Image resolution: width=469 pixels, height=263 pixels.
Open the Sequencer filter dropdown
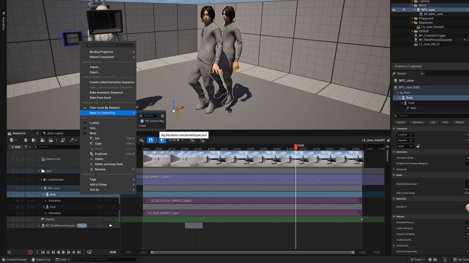[27, 147]
